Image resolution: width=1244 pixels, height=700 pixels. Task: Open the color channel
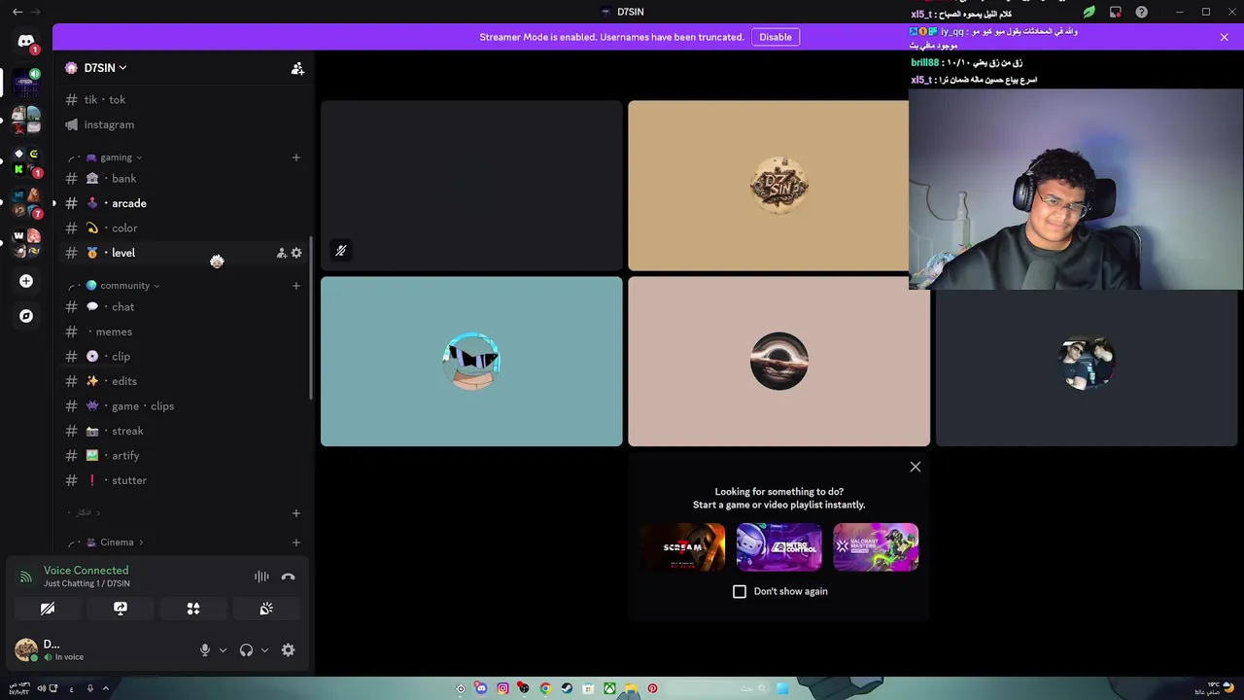click(x=182, y=228)
